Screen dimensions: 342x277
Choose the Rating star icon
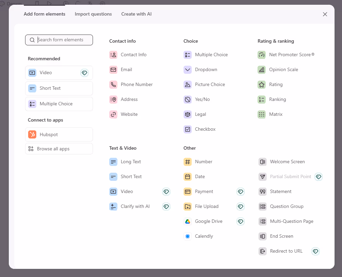coord(262,85)
